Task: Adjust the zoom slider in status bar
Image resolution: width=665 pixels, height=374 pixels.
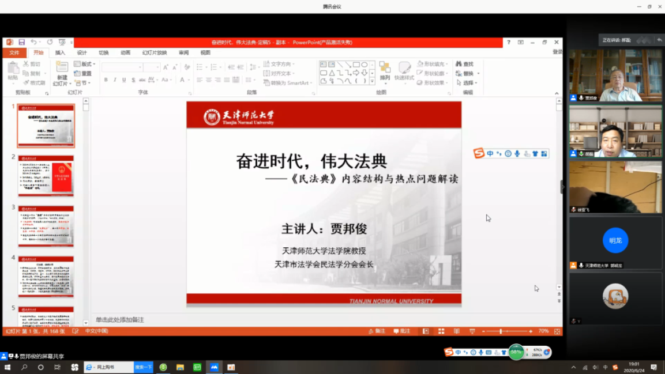Action: click(501, 331)
